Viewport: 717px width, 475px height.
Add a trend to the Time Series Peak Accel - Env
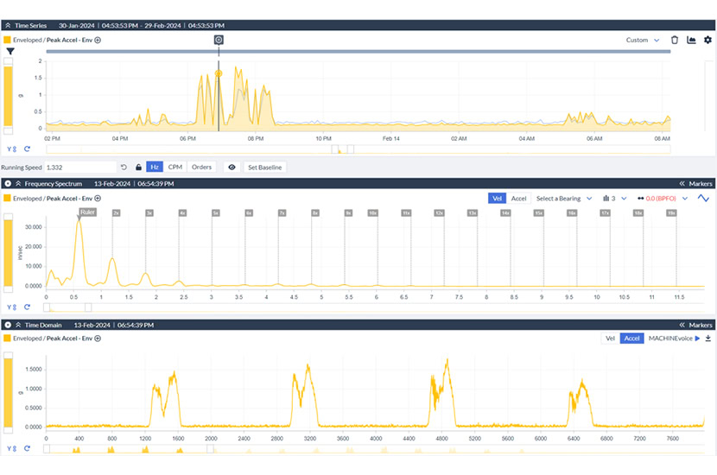coord(98,41)
